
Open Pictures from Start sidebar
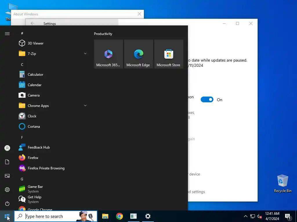[x=7, y=176]
